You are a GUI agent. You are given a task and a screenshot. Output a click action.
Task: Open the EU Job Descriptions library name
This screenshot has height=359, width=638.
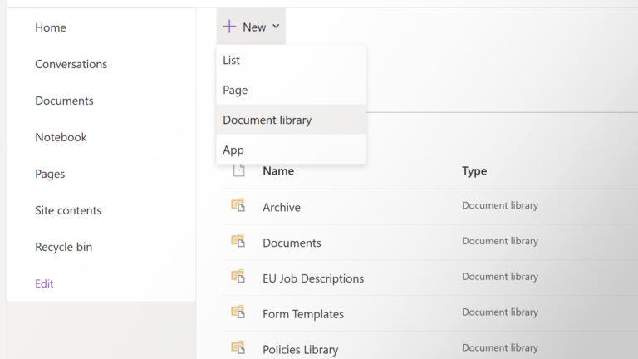tap(313, 278)
